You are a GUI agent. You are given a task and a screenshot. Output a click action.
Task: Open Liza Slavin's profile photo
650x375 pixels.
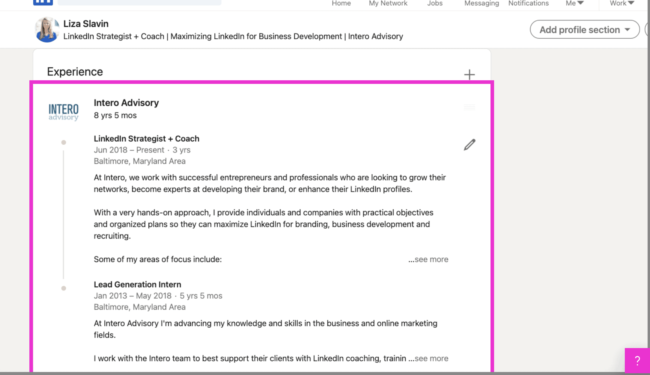(x=47, y=30)
